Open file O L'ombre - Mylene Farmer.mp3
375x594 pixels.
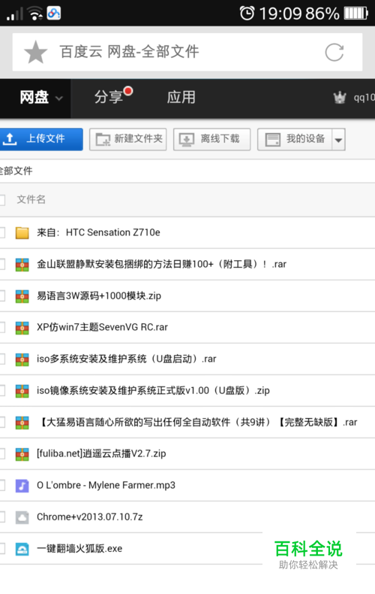(106, 485)
